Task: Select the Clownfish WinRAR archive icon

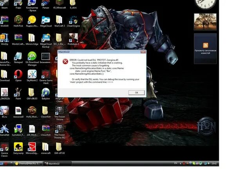Action: tap(46, 130)
